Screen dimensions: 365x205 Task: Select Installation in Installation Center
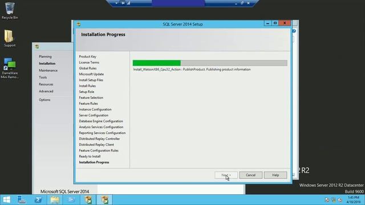pos(47,63)
